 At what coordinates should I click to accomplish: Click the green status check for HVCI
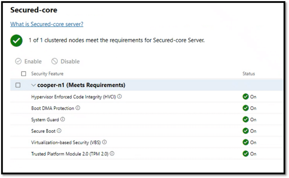coord(245,97)
